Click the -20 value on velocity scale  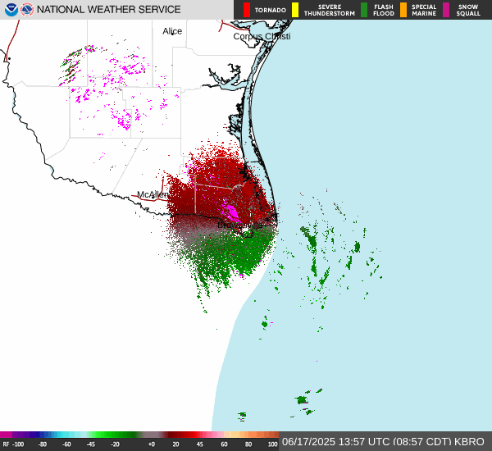115,444
